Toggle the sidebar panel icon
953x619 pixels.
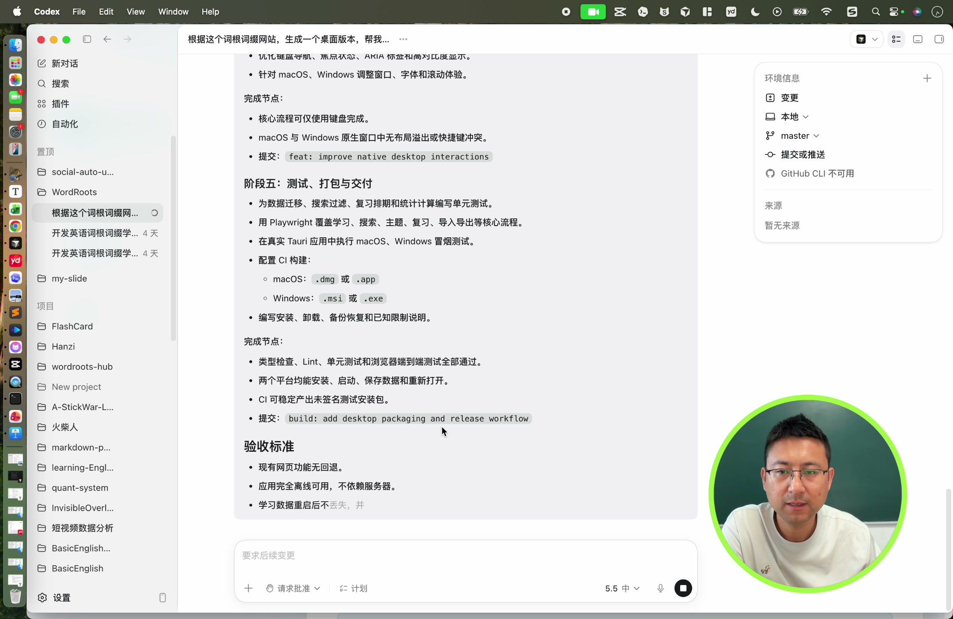coord(87,39)
